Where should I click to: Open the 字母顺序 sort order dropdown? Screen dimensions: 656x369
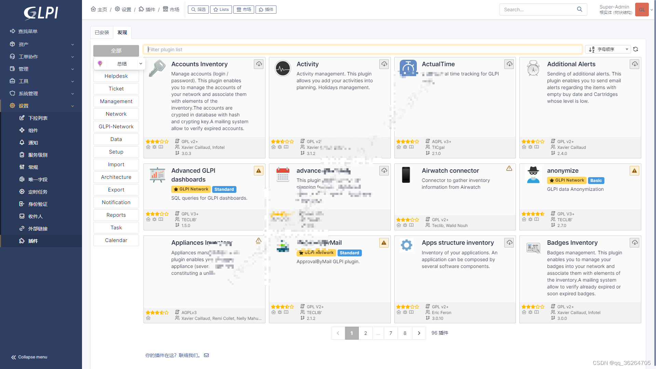[x=608, y=49]
